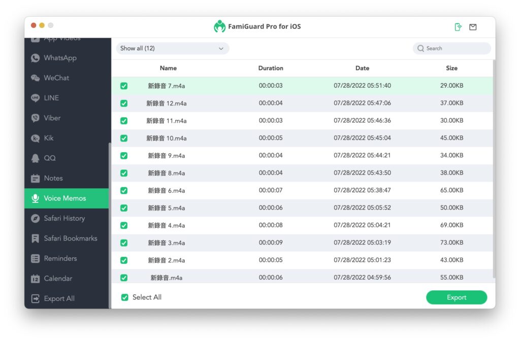This screenshot has height=341, width=520.
Task: Sort by the Duration column header
Action: pos(271,69)
